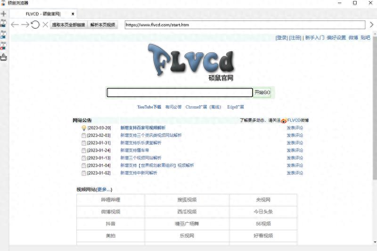Click 发表评论 for the 2023-03-20 entry
Viewport: 377px width, 251px height.
[x=295, y=128]
